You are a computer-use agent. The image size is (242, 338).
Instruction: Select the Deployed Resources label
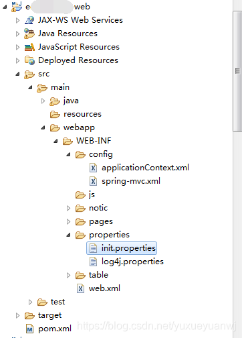78,60
